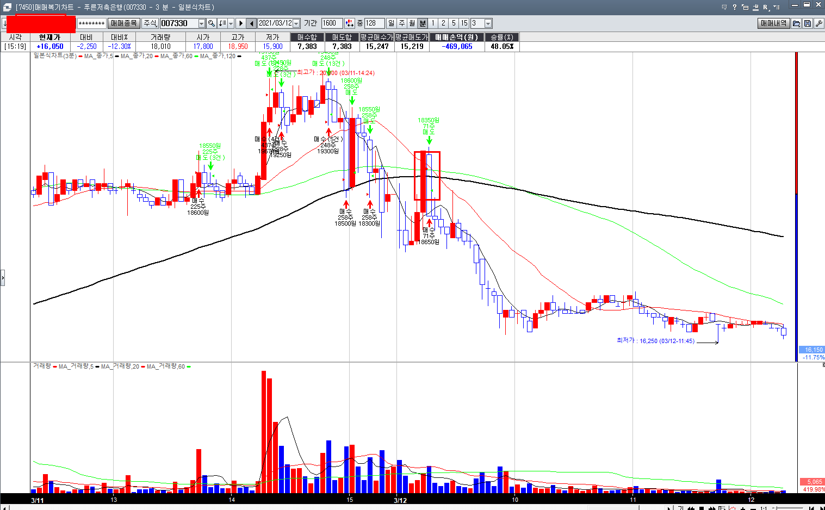Click the 매매종목 button
This screenshot has height=510, width=825.
click(123, 23)
